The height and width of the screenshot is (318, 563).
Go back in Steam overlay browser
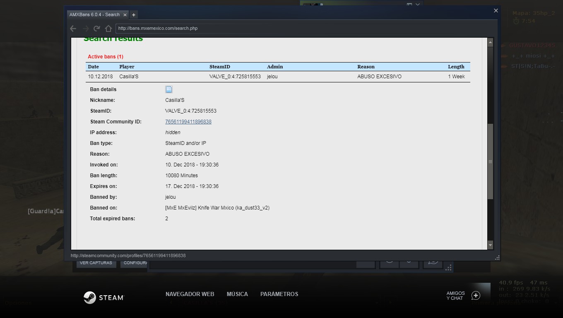(73, 29)
